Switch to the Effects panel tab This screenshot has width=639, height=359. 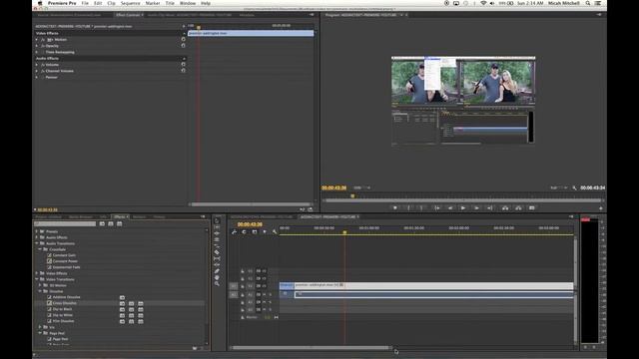click(121, 217)
